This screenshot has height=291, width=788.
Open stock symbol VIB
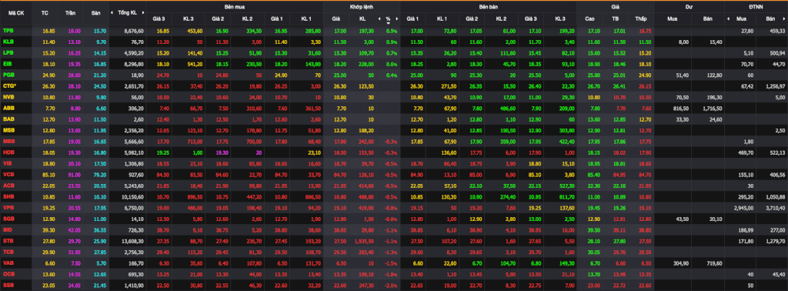[x=8, y=163]
